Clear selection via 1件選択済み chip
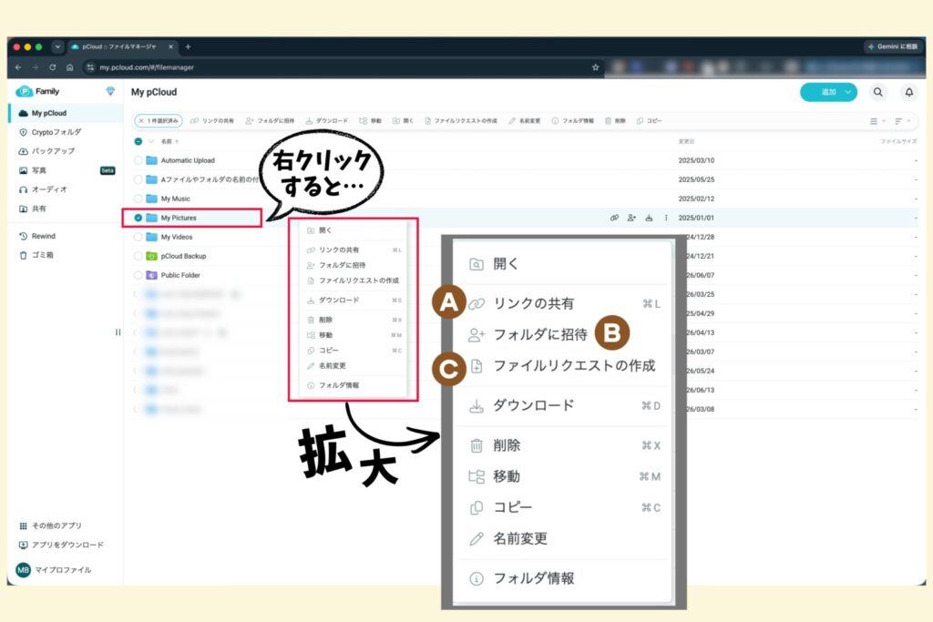This screenshot has height=622, width=933. (159, 121)
